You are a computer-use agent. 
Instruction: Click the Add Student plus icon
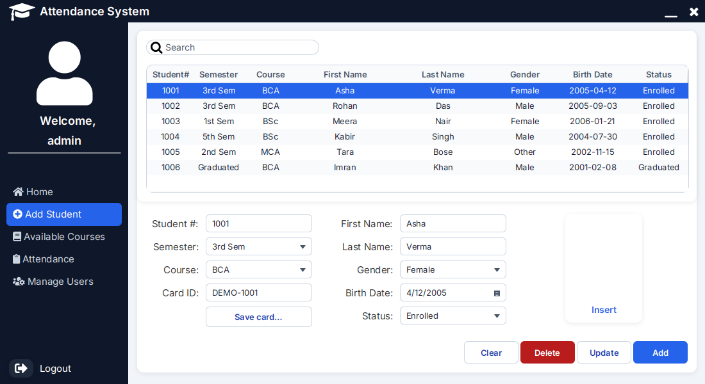[17, 214]
